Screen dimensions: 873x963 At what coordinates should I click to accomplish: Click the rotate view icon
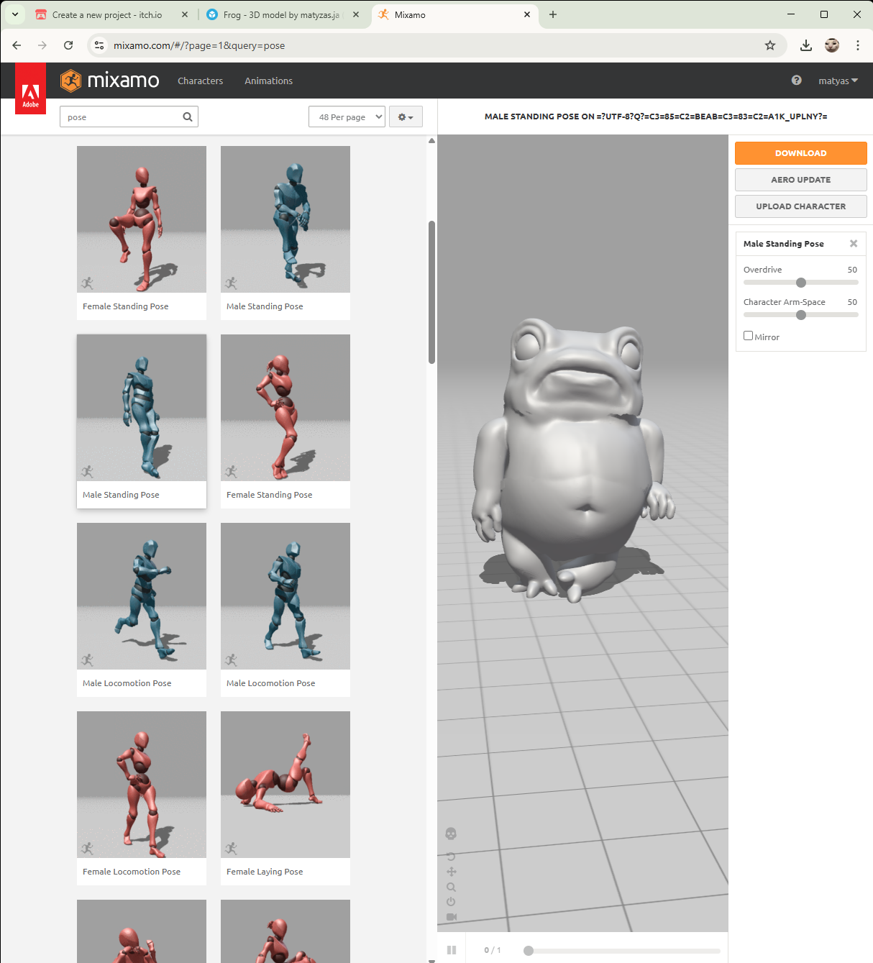451,857
